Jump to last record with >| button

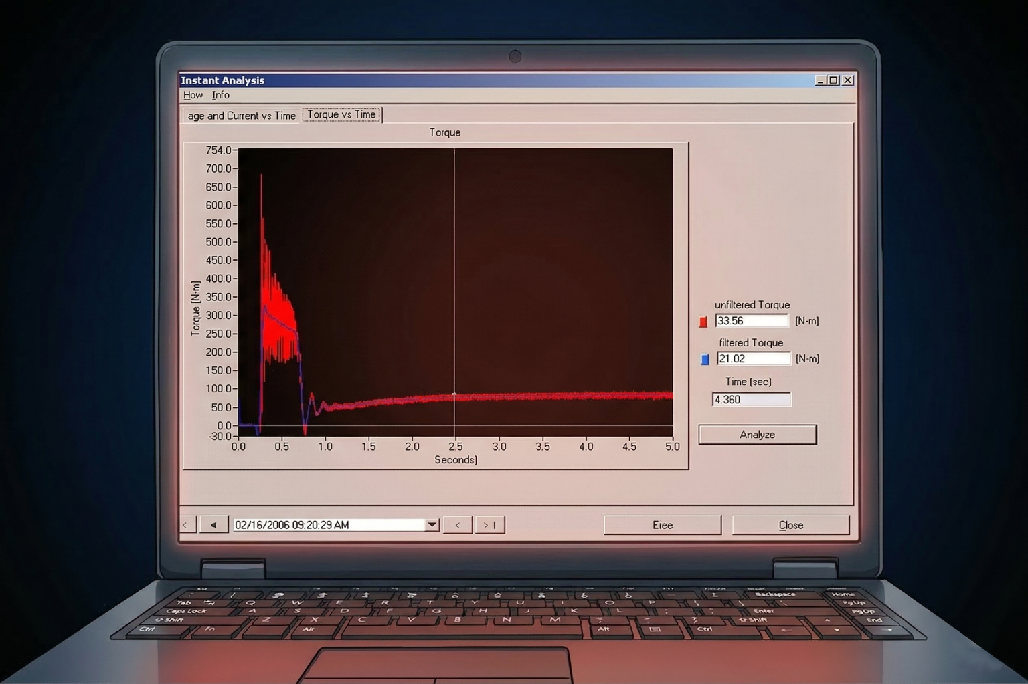coord(490,525)
